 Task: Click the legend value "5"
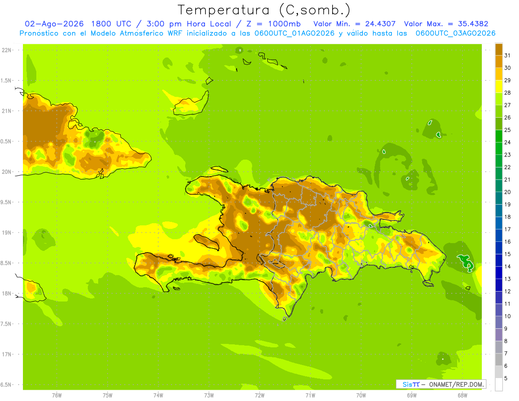[x=506, y=378]
